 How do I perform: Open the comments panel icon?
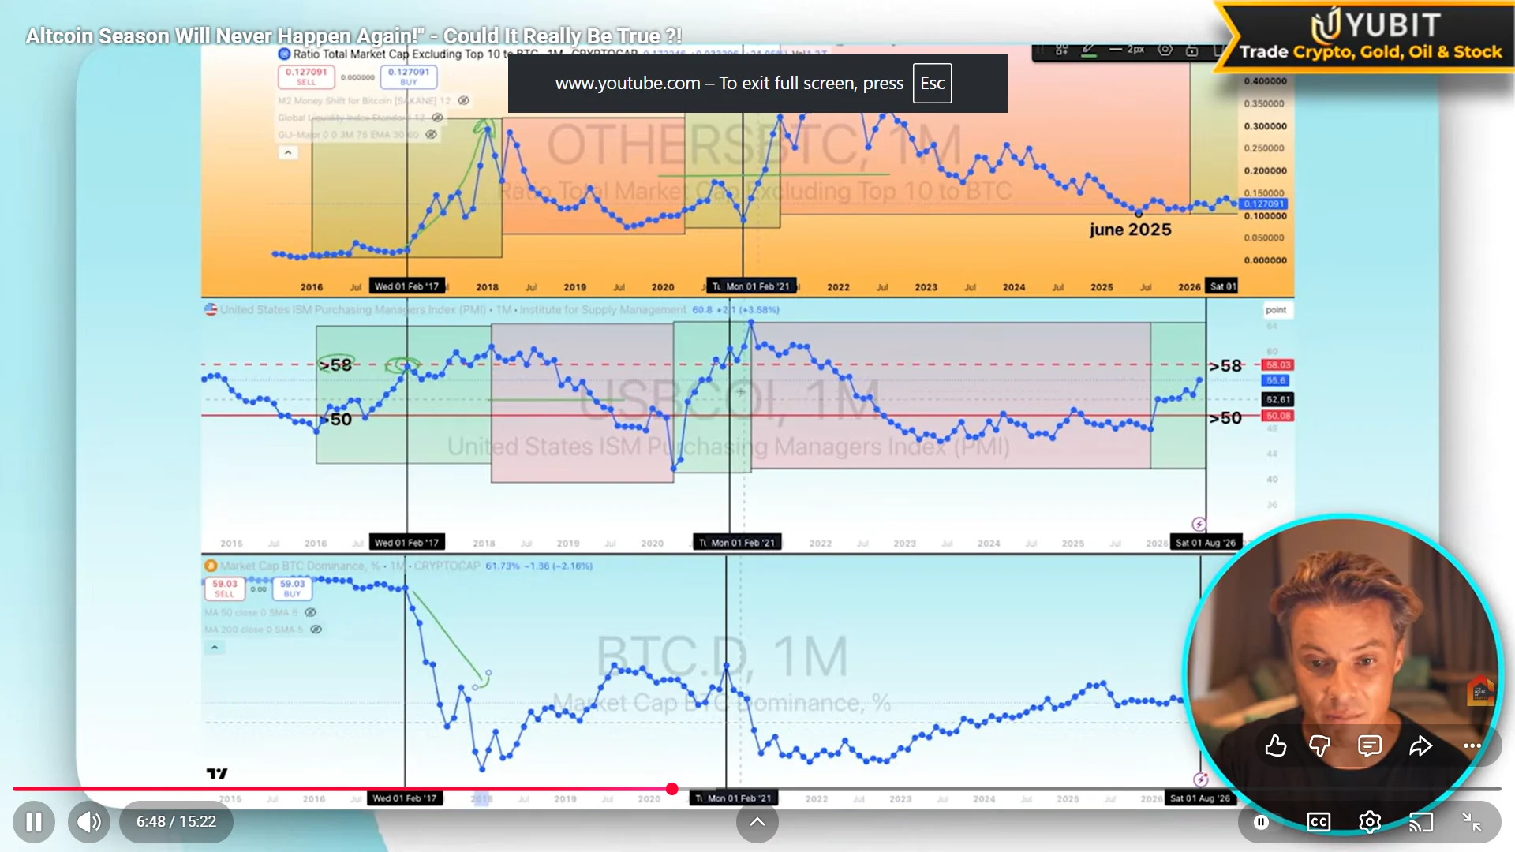1370,745
